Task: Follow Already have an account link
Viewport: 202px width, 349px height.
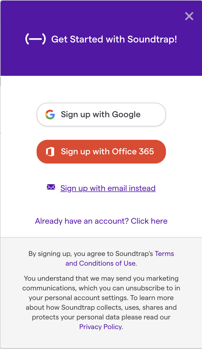Action: pyautogui.click(x=101, y=221)
